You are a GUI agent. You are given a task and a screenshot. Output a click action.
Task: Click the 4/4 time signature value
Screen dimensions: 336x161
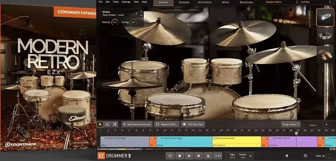(233, 157)
